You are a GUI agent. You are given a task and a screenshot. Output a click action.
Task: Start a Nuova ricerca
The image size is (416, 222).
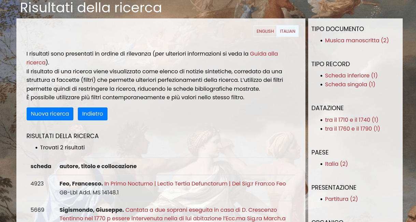[50, 114]
